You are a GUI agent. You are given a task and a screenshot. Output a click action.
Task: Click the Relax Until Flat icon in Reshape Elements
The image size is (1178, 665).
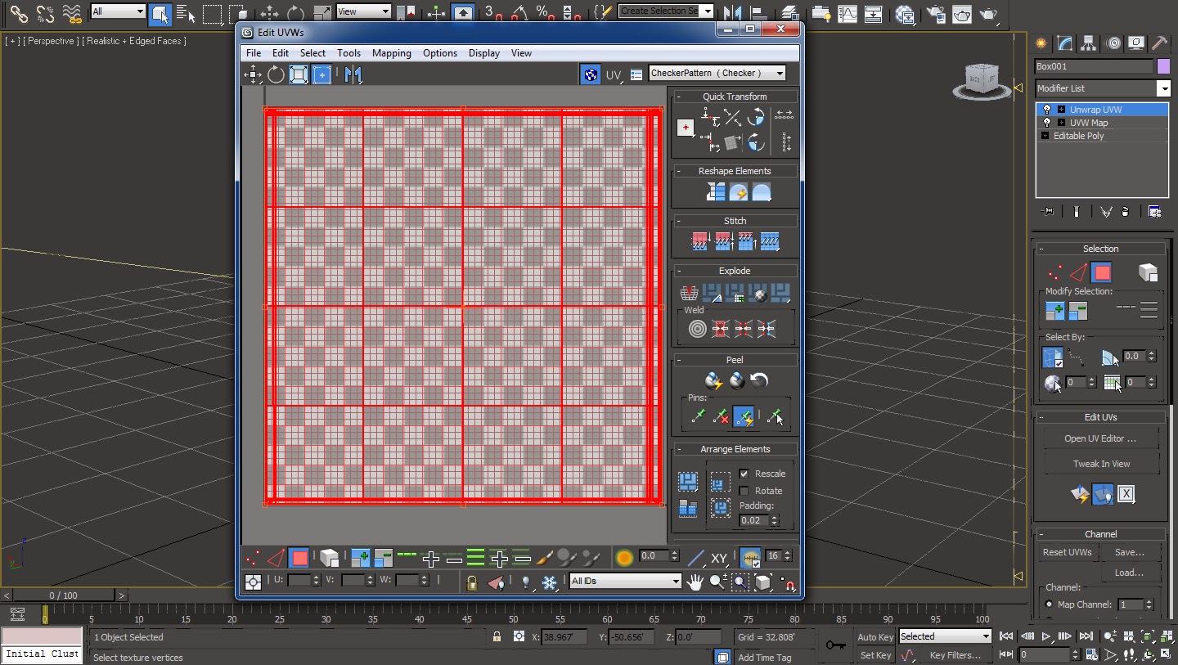(762, 191)
